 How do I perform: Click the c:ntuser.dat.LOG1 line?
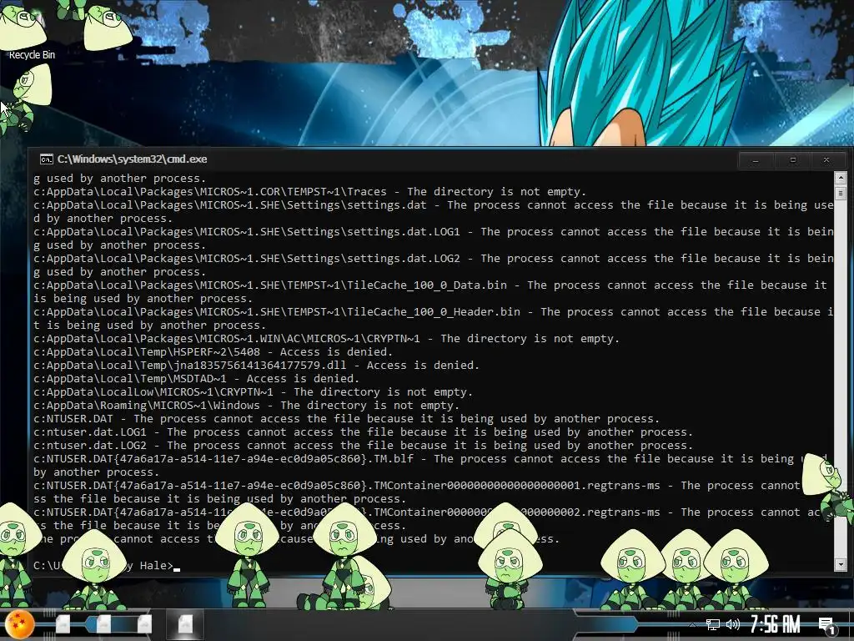[363, 432]
